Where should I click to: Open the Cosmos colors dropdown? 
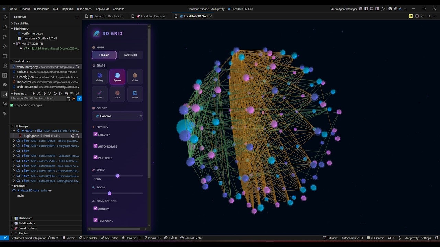[x=117, y=116]
